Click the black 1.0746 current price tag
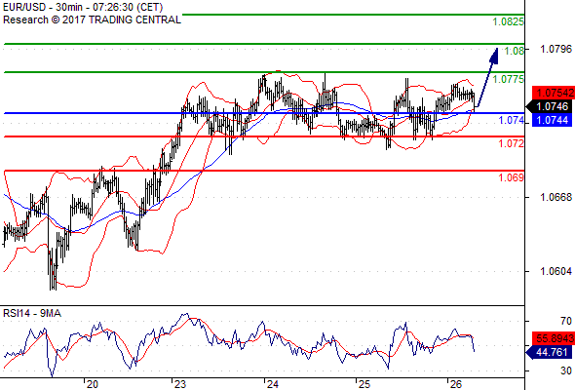Screen dimensions: 575x390 click(549, 106)
